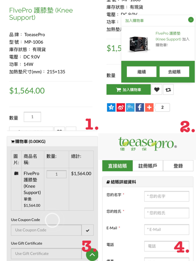Open FIvePro 護膝墊 link in cart table
This screenshot has height=261, width=196.
(32, 183)
